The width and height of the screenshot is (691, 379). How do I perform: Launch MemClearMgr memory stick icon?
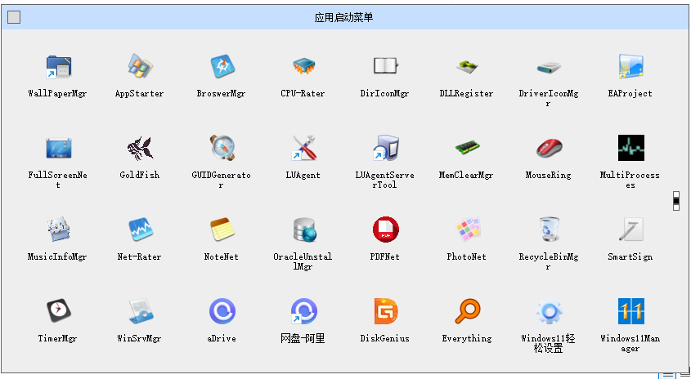click(x=467, y=149)
